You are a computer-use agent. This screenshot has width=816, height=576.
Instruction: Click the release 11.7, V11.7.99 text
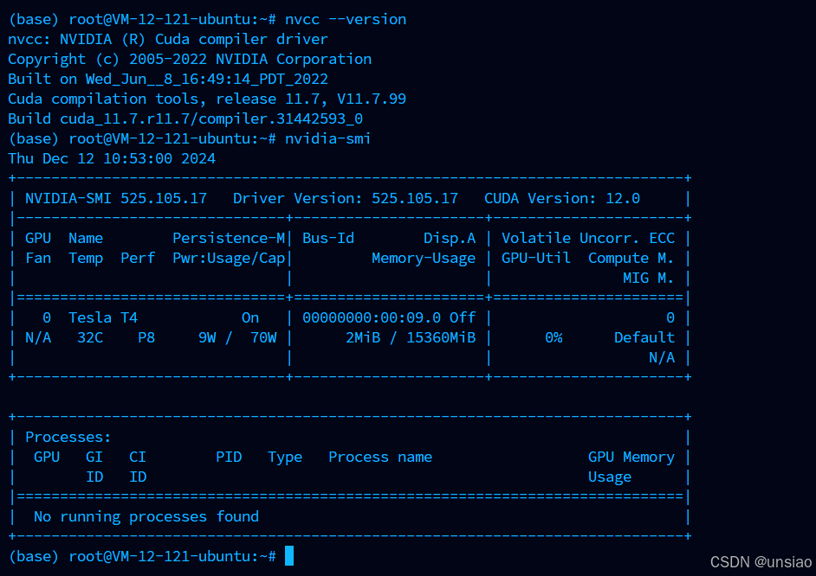(311, 99)
